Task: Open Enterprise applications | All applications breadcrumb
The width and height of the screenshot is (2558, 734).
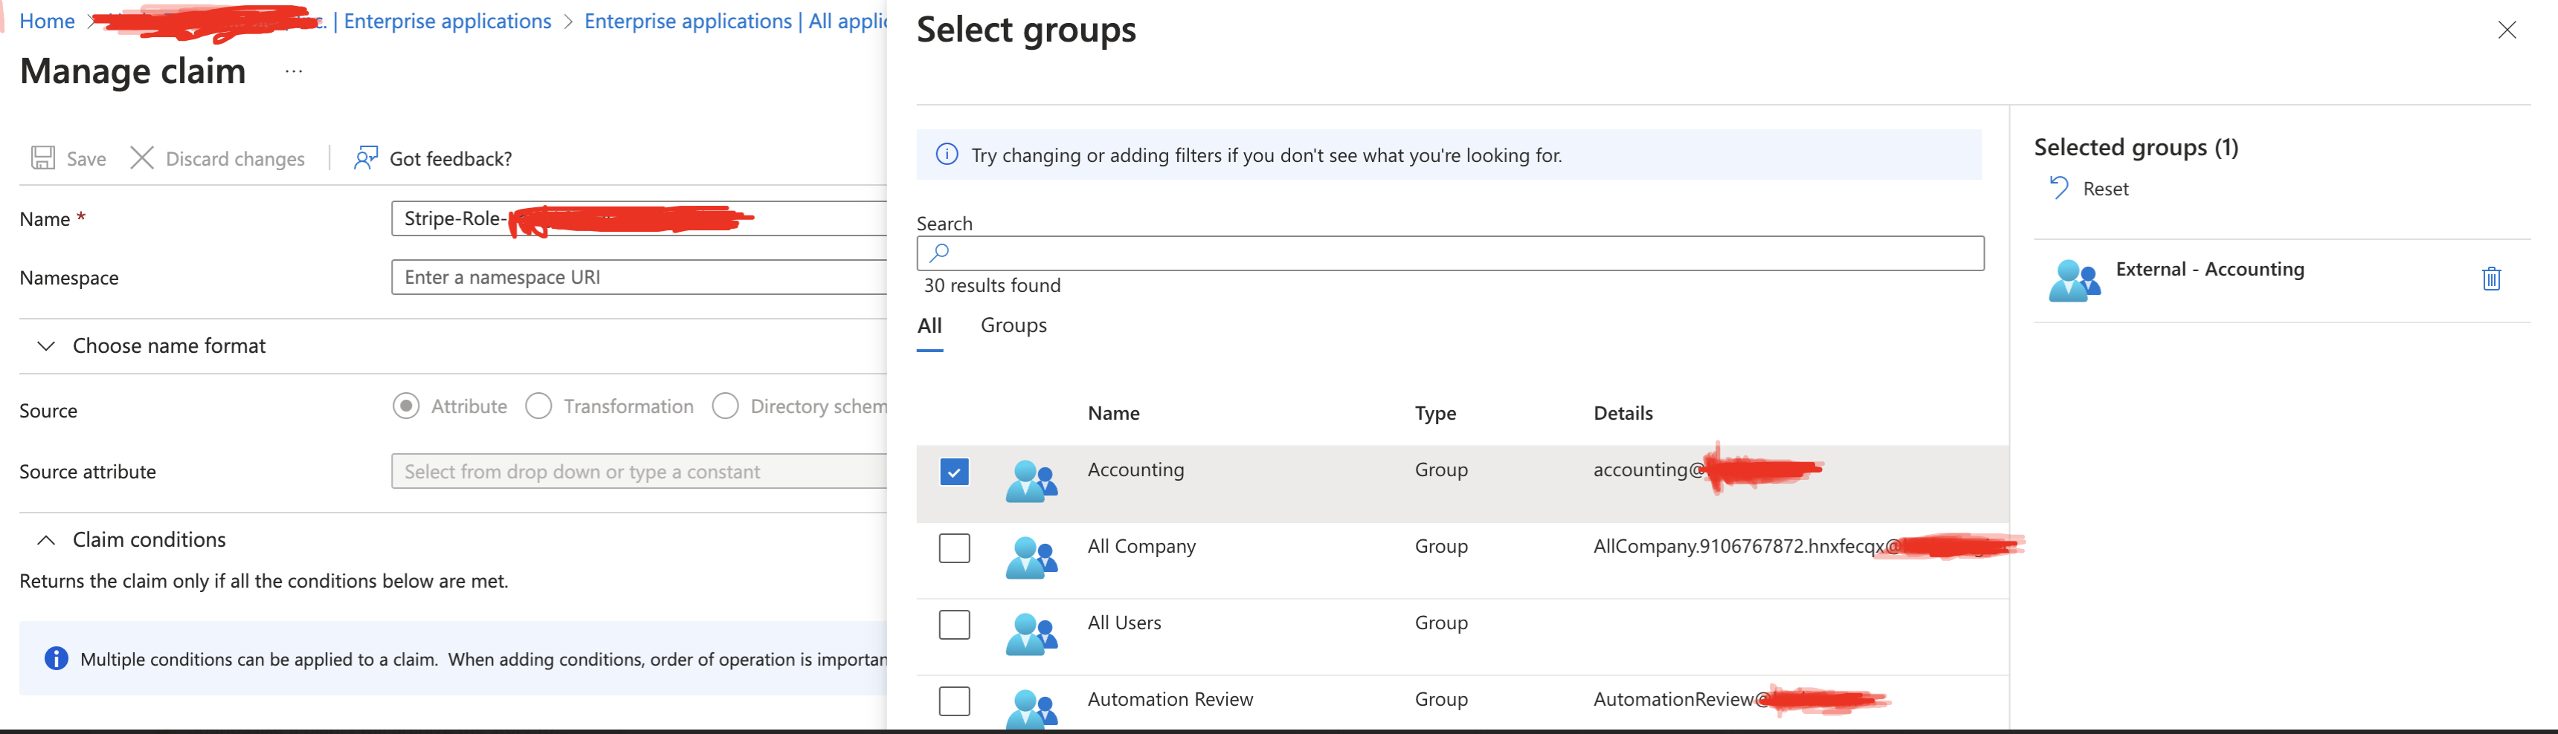Action: coord(735,21)
